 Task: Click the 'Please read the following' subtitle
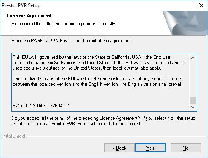(64, 24)
